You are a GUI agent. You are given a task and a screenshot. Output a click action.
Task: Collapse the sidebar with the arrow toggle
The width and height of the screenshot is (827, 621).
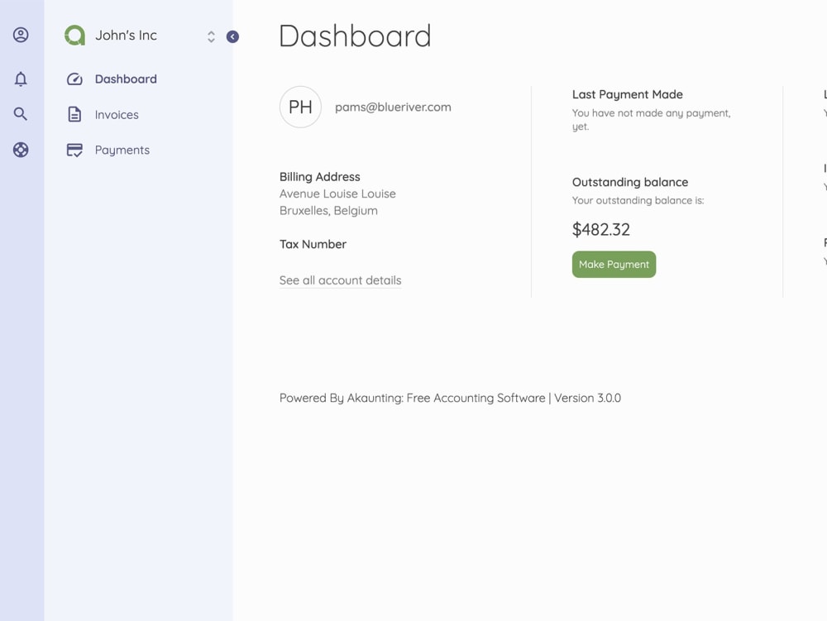pyautogui.click(x=232, y=36)
